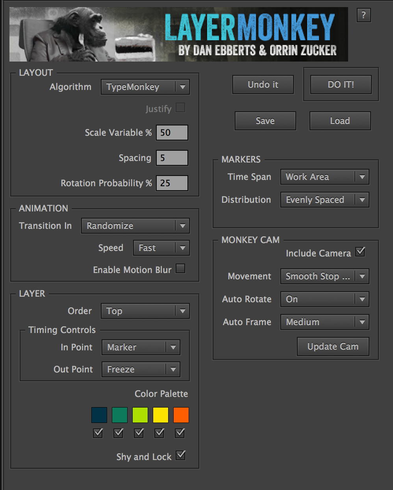The width and height of the screenshot is (393, 490).
Task: Open the Algorithm dropdown showing TypeMonkey
Action: pyautogui.click(x=145, y=87)
